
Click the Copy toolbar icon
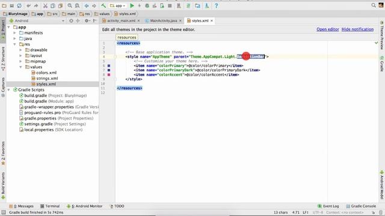point(53,5)
